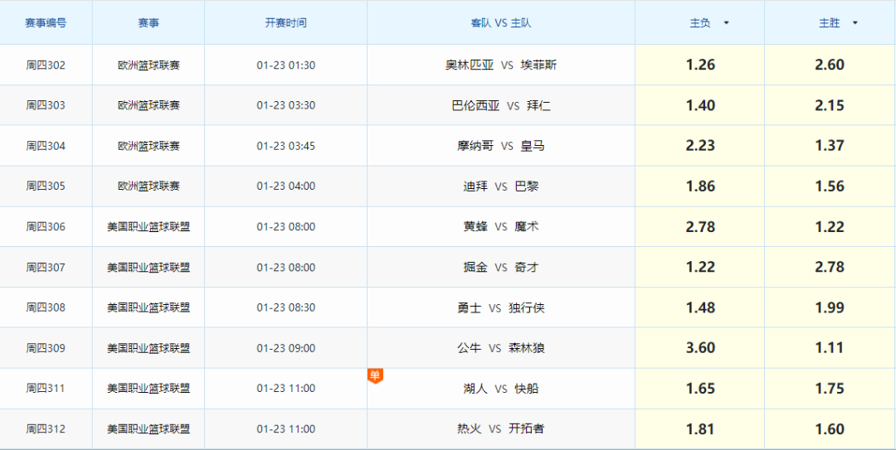
Task: Click 巴伦西亚 VS 拜仁 matchup
Action: (x=501, y=105)
